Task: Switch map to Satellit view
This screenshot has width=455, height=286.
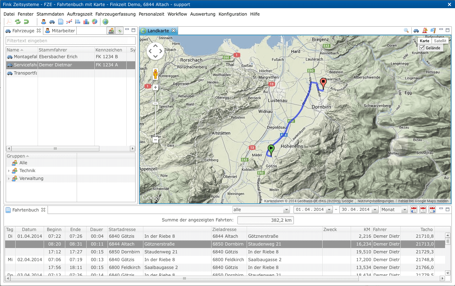Action: (440, 41)
